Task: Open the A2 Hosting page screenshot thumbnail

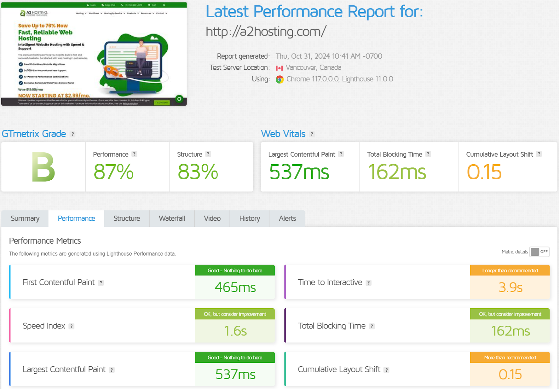Action: 94,54
